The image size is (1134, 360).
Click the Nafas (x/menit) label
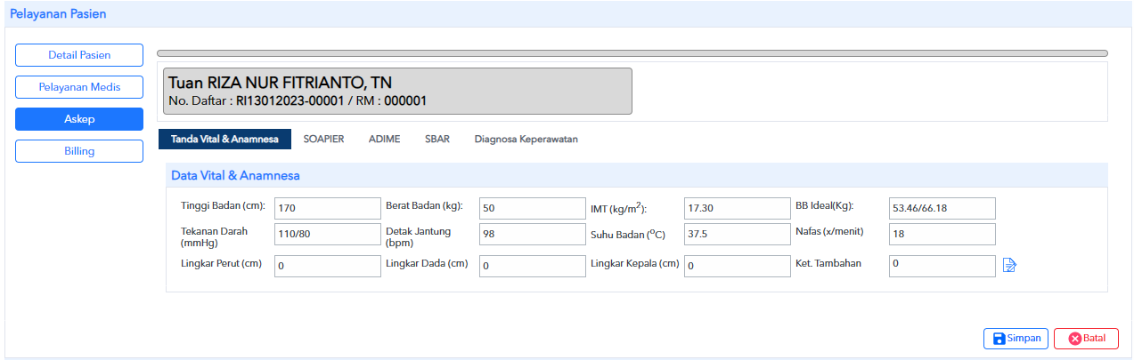pyautogui.click(x=832, y=231)
